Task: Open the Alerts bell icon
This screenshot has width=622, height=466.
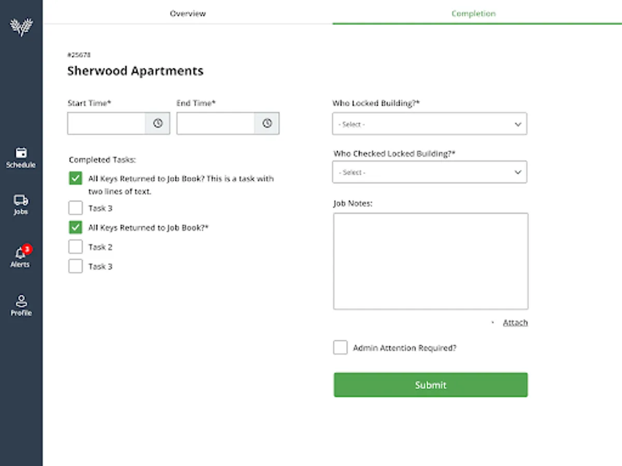Action: (21, 254)
